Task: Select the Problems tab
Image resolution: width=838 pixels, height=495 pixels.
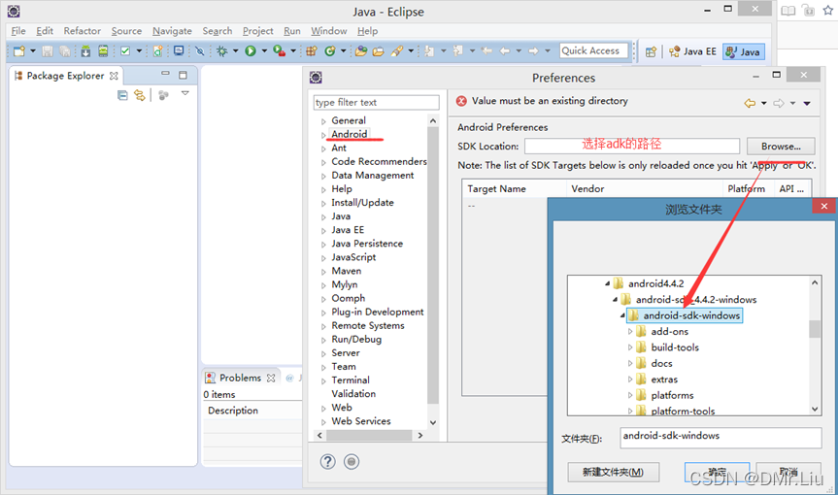Action: (240, 379)
